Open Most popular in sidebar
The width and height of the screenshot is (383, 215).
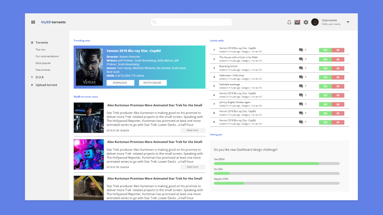click(43, 63)
